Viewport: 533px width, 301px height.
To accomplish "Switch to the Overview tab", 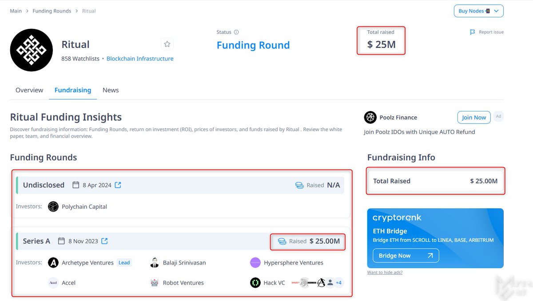I will click(29, 90).
